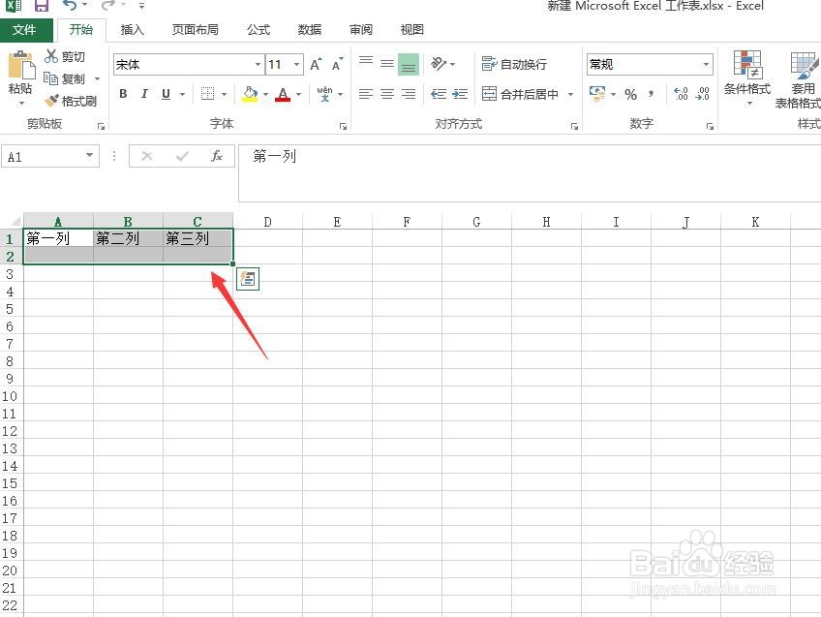Click the Percent Style icon
The image size is (821, 617).
629,95
